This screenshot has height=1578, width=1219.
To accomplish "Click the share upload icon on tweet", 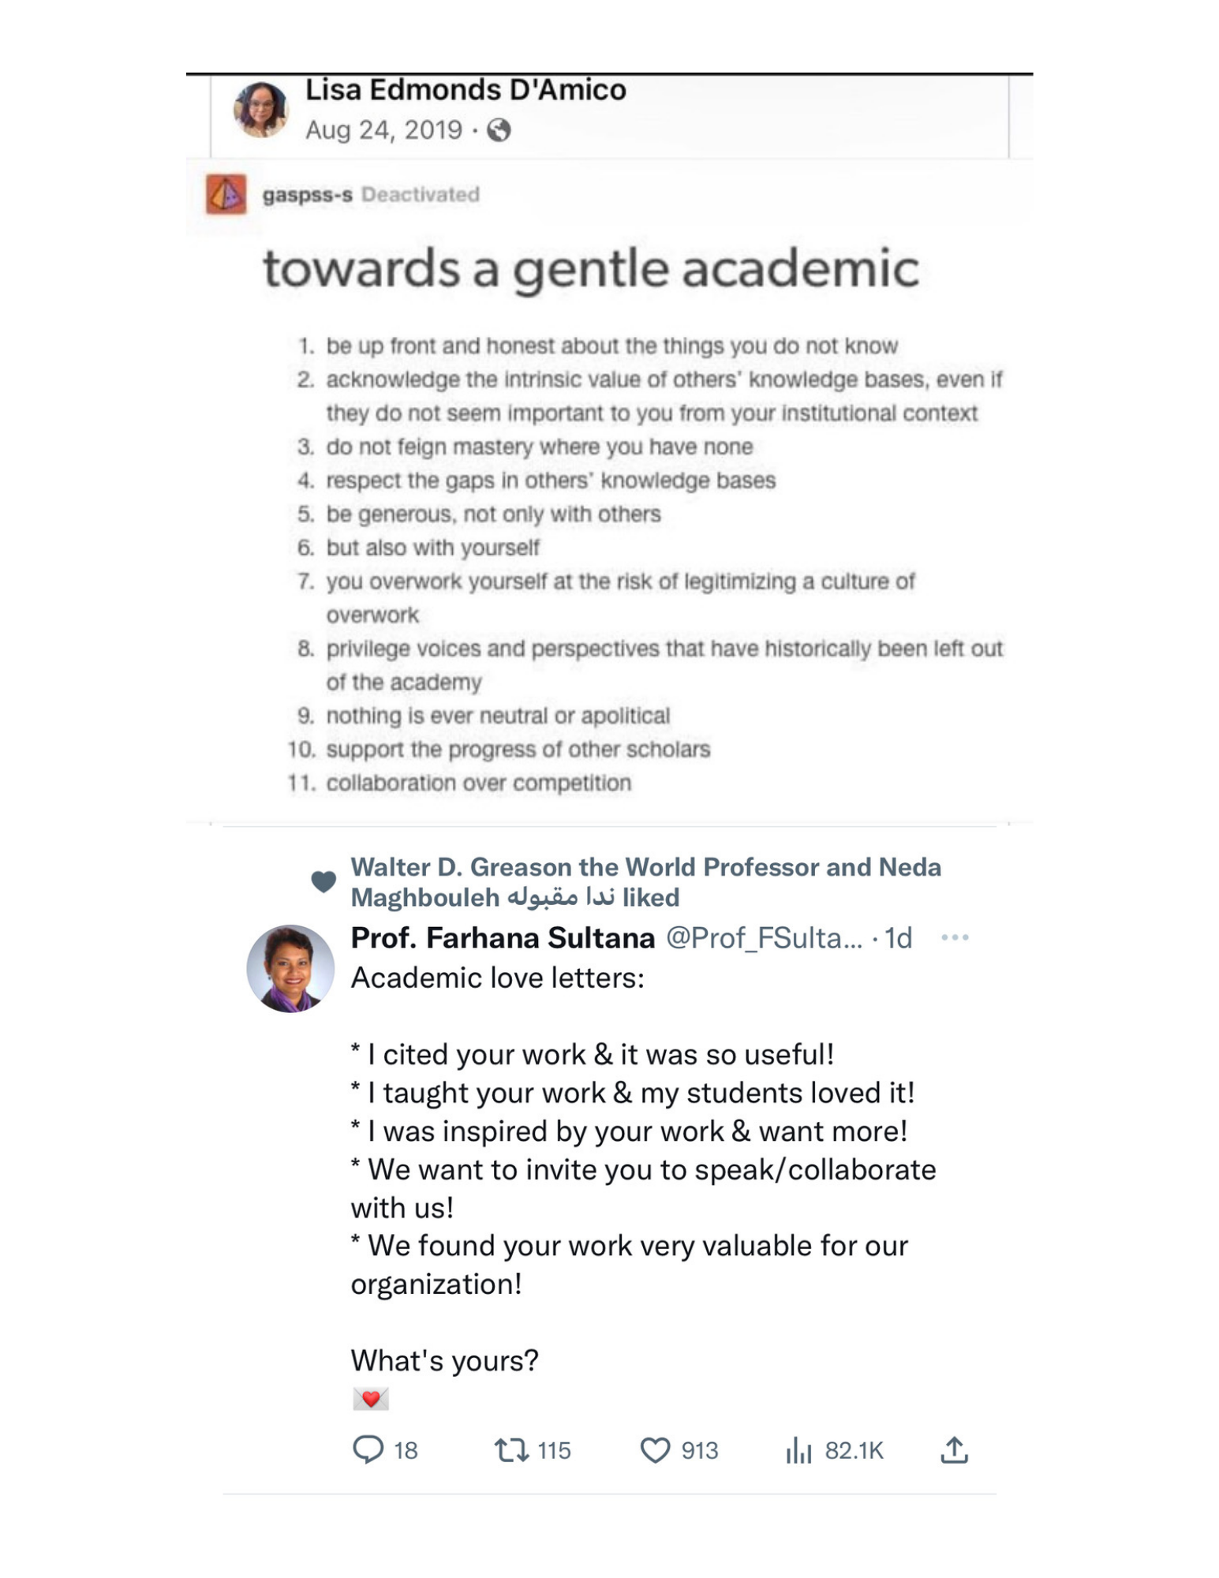I will pos(954,1449).
